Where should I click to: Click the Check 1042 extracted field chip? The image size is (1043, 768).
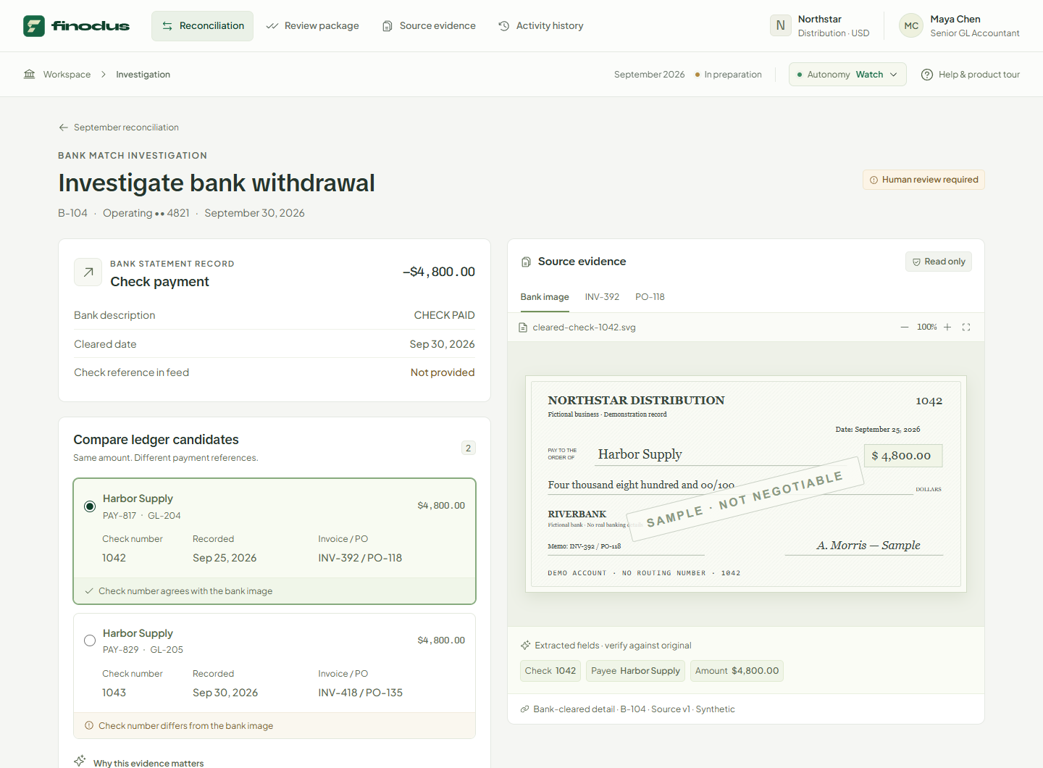pyautogui.click(x=550, y=671)
